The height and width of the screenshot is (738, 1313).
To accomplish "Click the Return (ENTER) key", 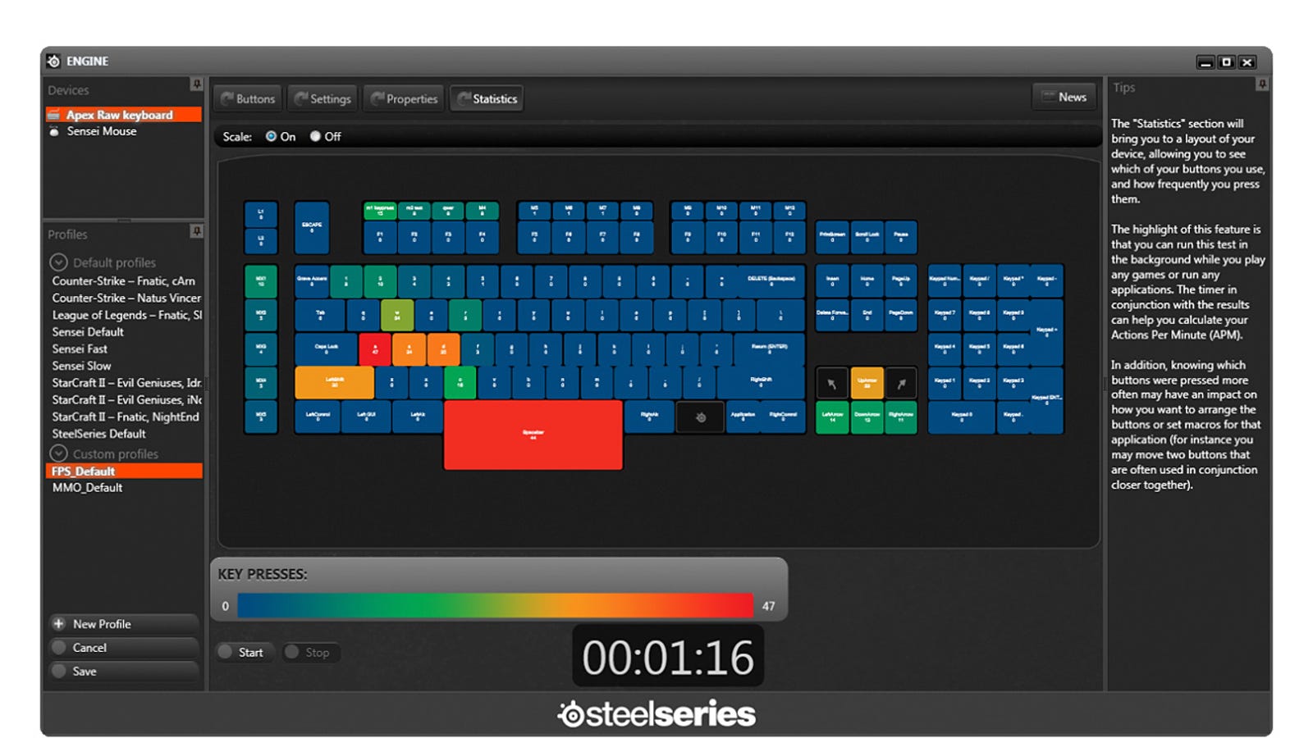I will click(770, 349).
